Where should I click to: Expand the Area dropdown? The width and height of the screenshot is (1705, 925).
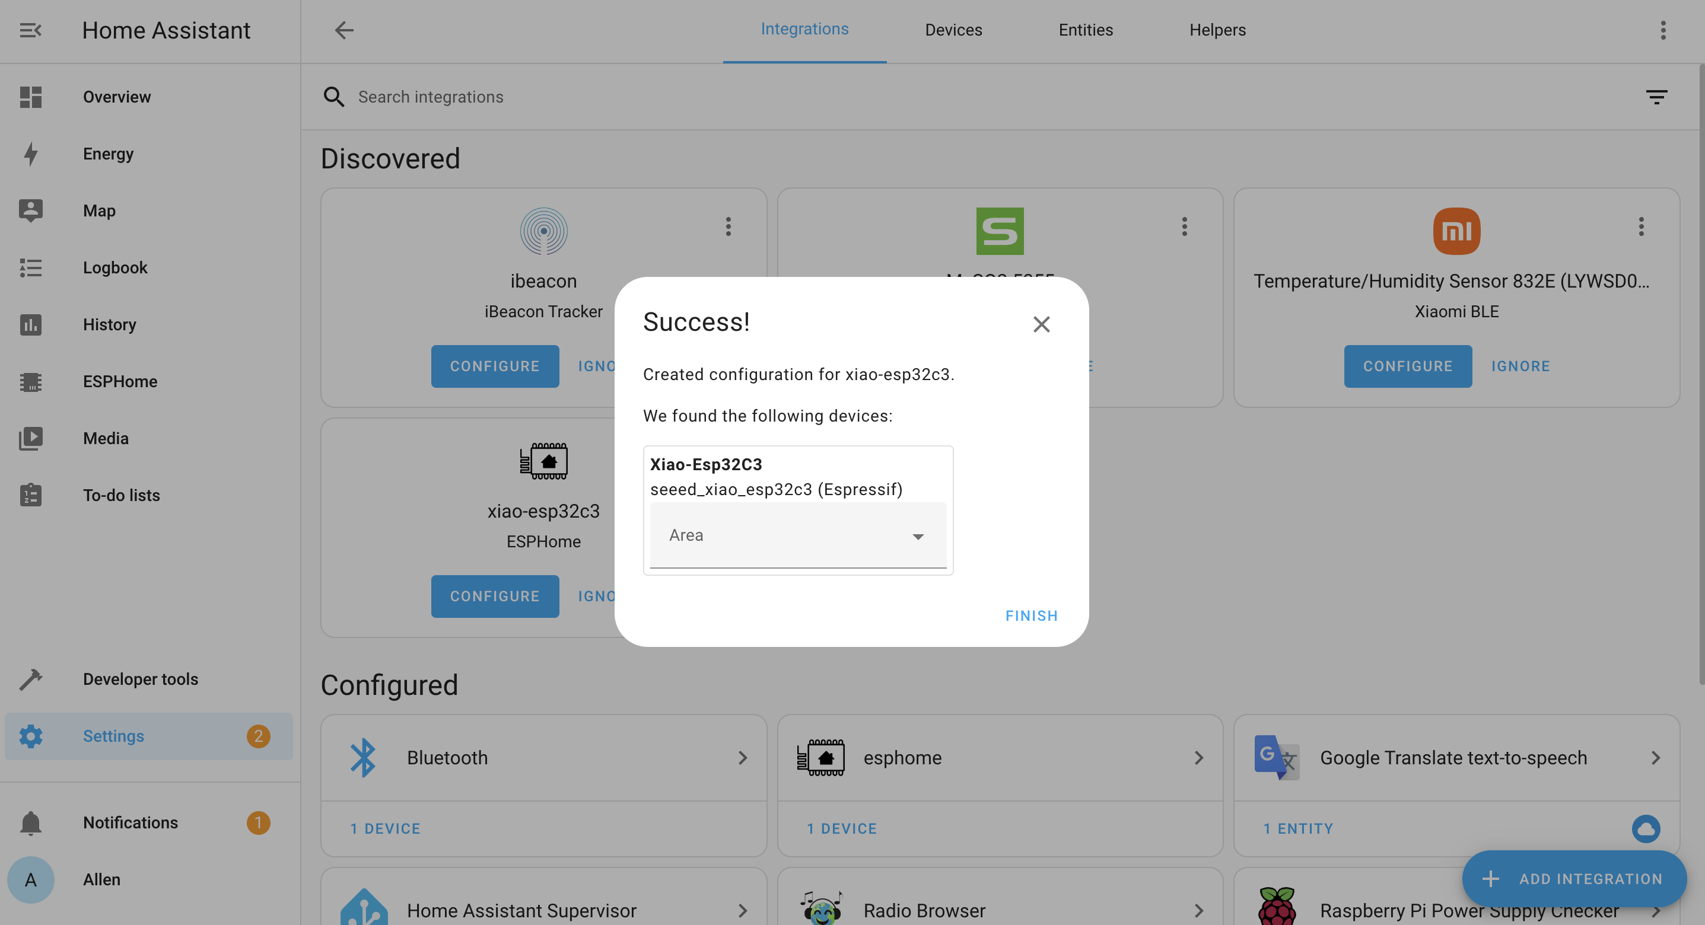click(x=797, y=535)
